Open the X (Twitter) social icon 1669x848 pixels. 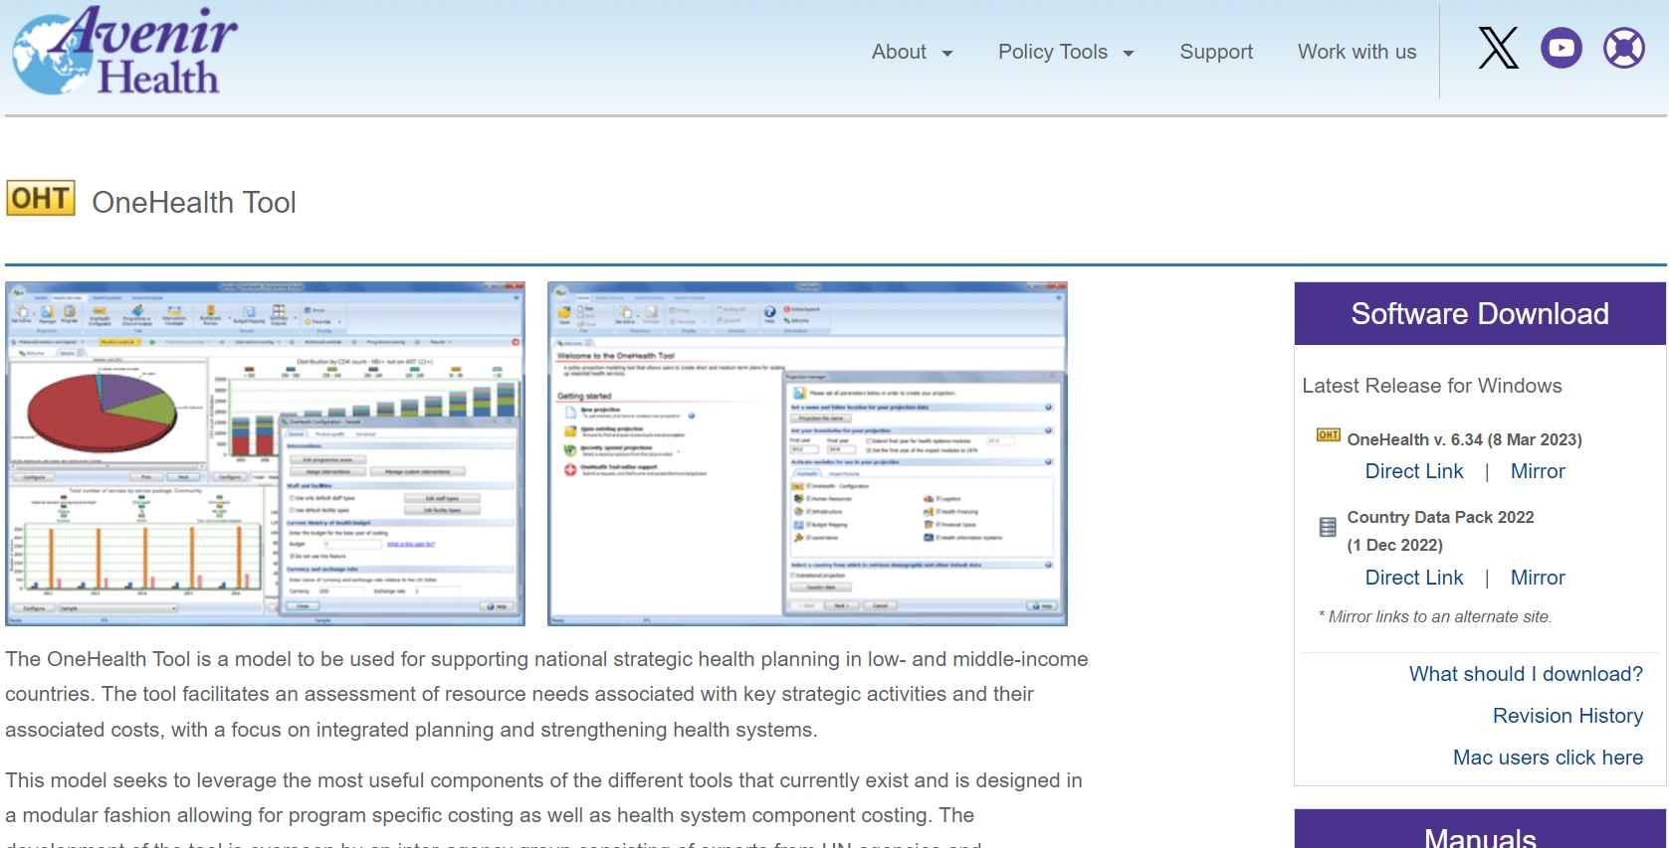1498,48
